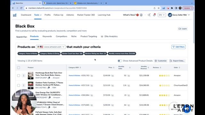Switch to the Keywords search tab

[x=47, y=36]
